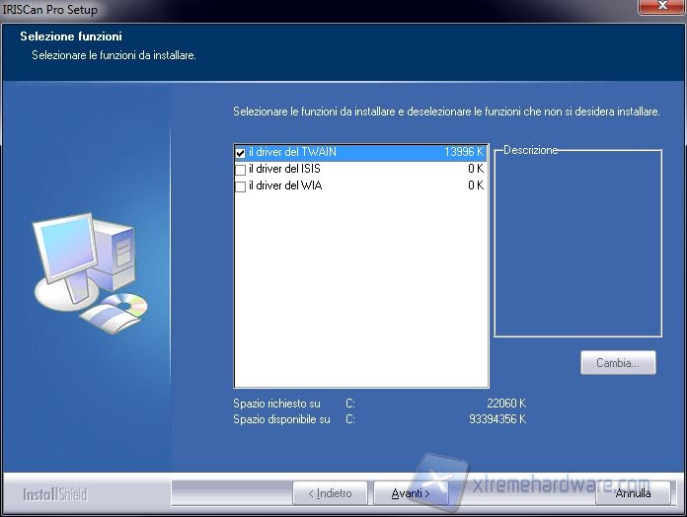Click the 13996 K size value
Screen dimensions: 687x517
(464, 153)
